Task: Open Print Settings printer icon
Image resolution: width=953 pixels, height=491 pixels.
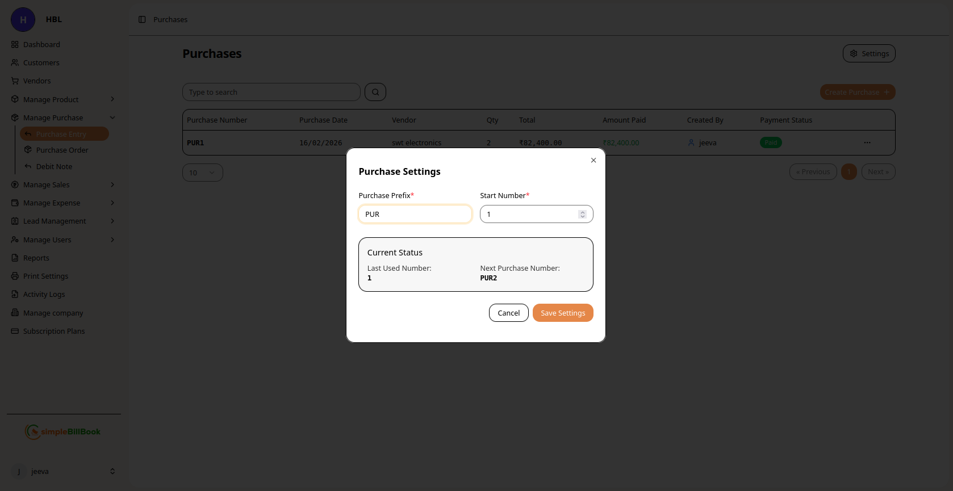Action: (15, 276)
